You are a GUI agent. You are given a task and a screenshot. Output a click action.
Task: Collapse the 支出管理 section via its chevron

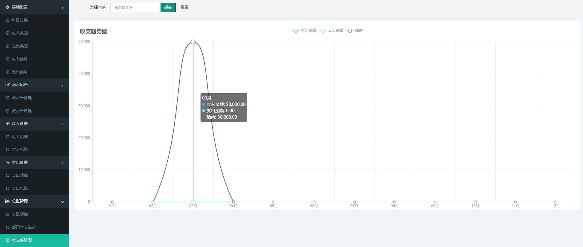point(63,163)
